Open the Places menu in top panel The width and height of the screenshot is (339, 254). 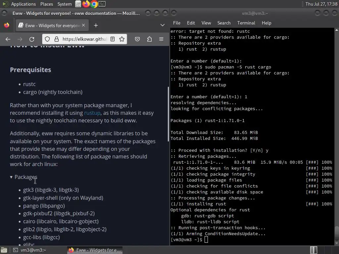46,4
